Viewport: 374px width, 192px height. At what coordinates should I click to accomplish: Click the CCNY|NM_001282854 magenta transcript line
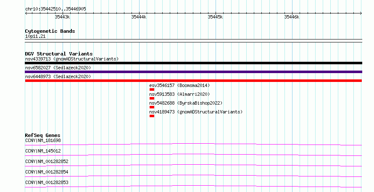pos(193,176)
